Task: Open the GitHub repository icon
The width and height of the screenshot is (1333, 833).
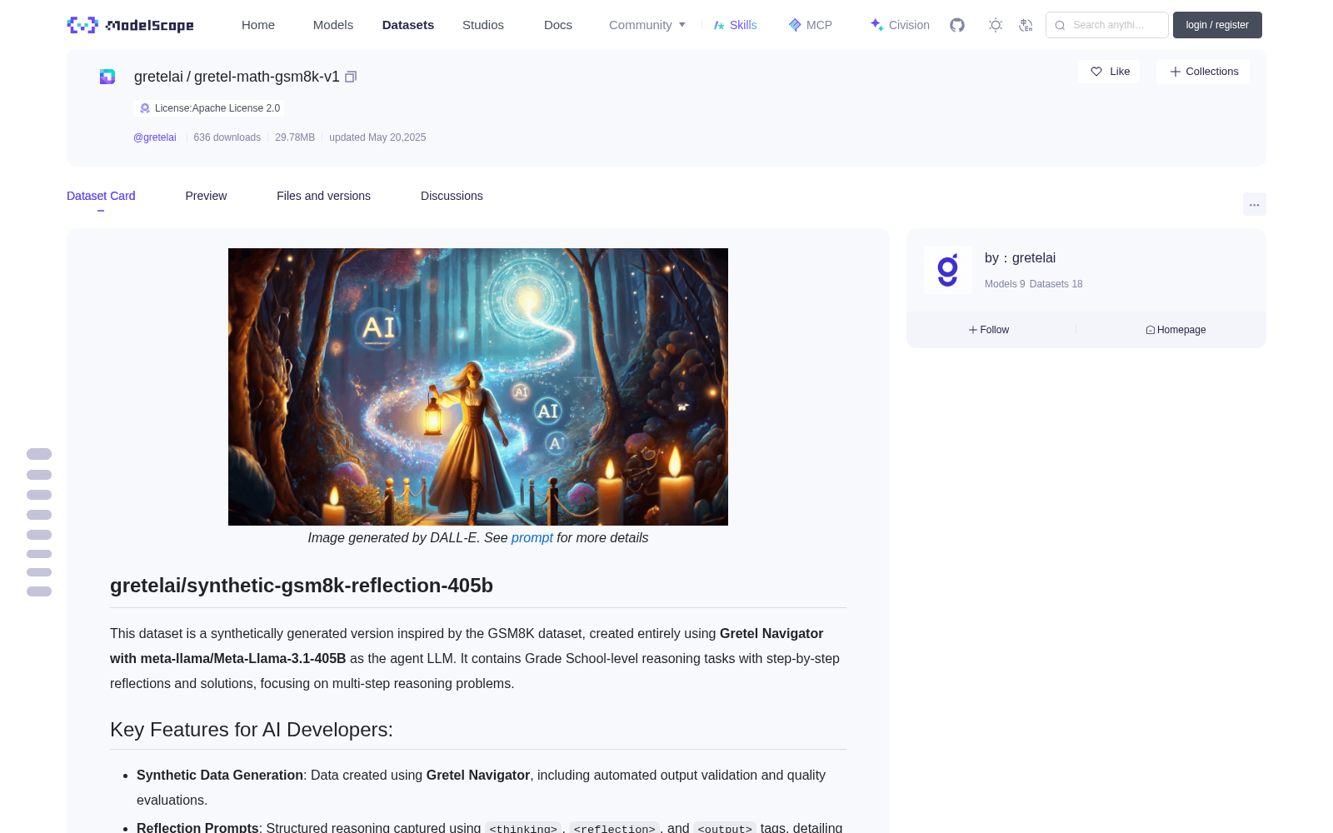Action: (957, 25)
